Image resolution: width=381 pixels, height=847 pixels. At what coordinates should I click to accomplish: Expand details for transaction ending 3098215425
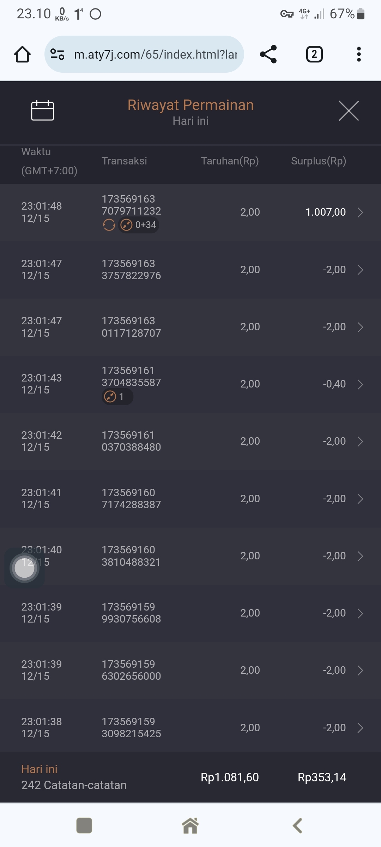point(360,728)
